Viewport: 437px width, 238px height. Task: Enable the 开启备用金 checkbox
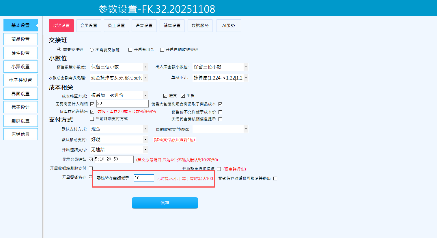click(130, 50)
